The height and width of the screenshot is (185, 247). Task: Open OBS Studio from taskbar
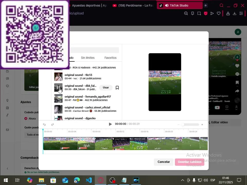click(112, 180)
